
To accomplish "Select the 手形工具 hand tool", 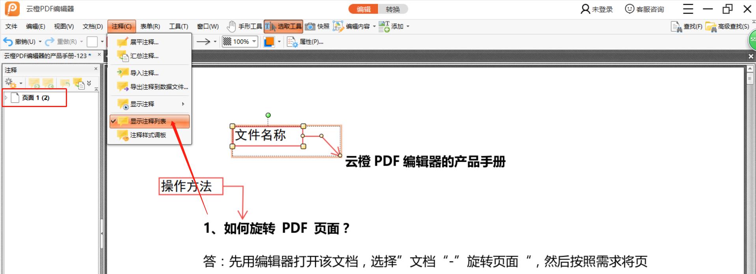I will tap(245, 26).
